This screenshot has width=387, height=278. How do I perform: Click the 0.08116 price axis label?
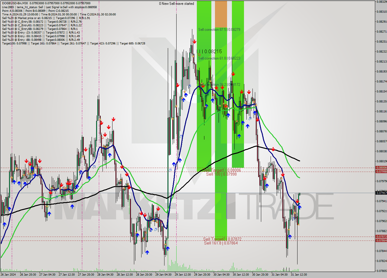pos(382,111)
